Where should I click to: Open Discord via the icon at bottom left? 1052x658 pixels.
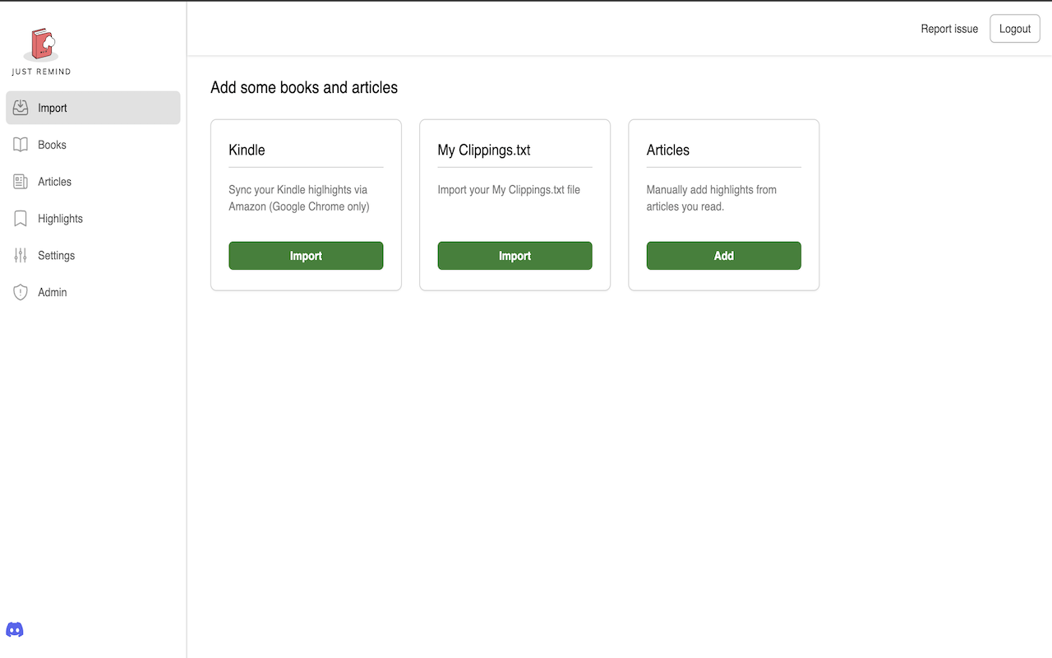(x=15, y=628)
